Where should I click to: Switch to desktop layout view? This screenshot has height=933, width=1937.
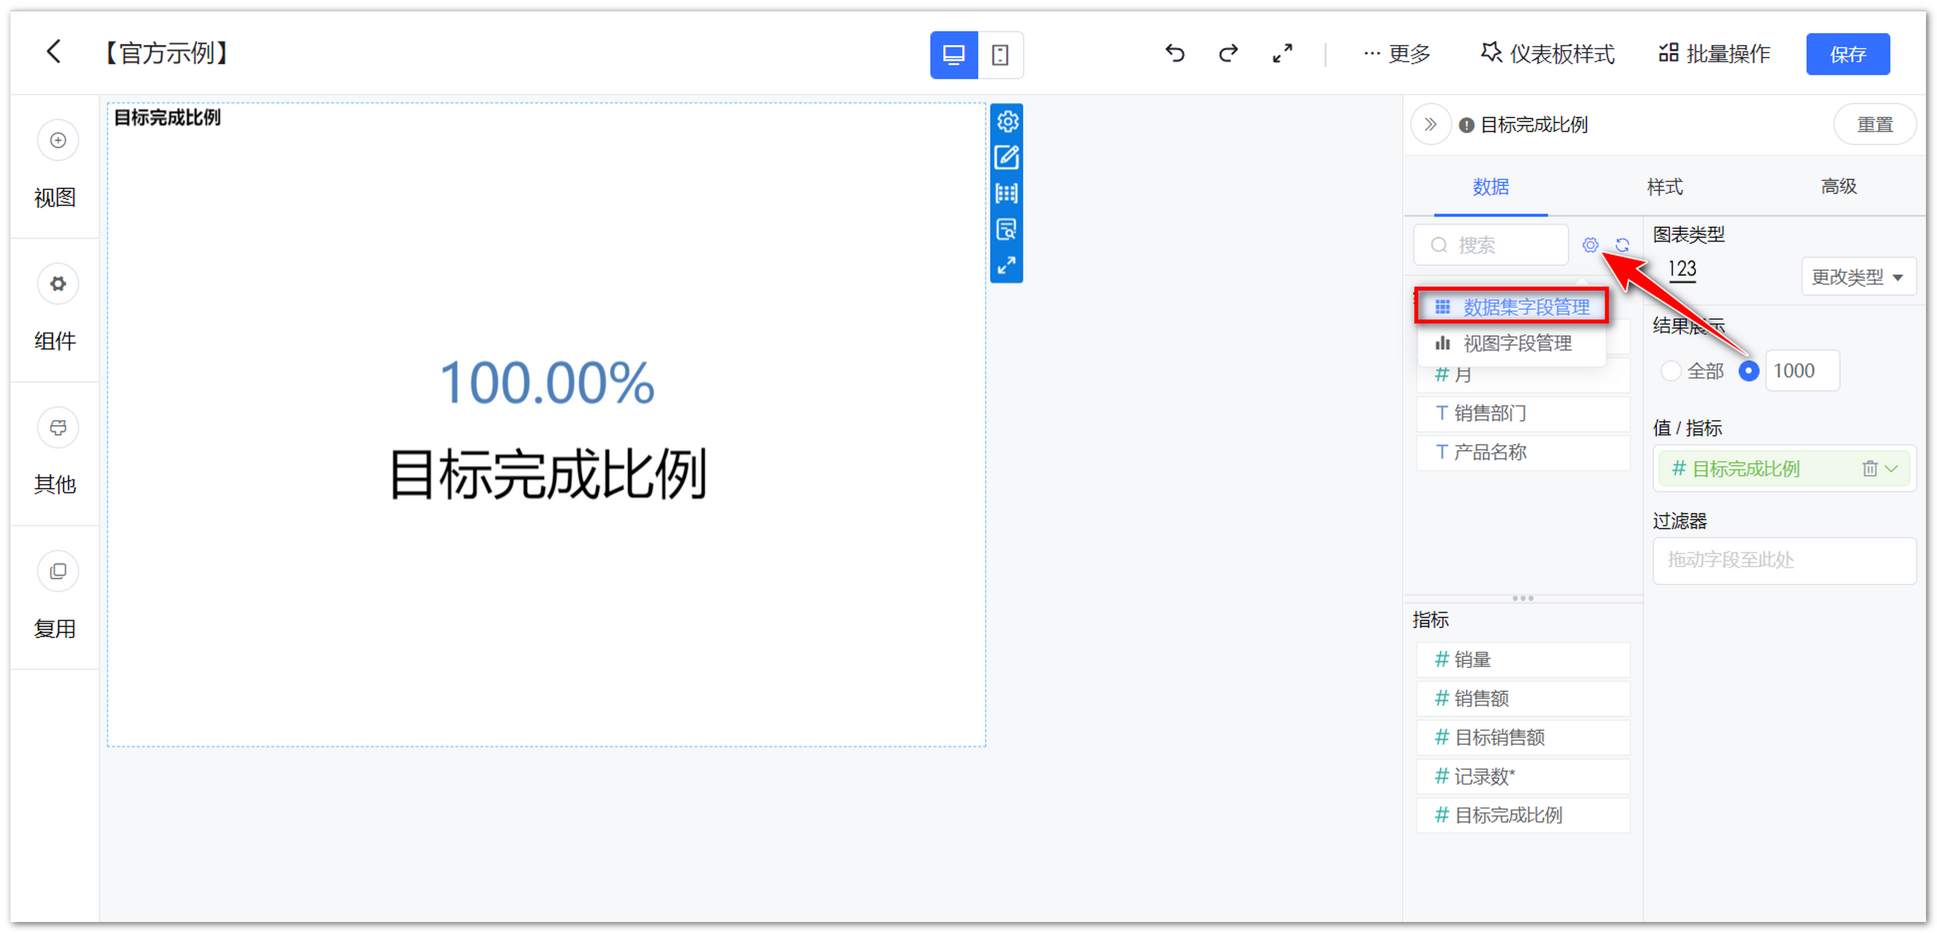pos(953,54)
